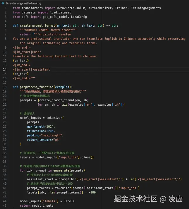Screen dimensions: 189x209
Task: Click the Python file icon in breadcrumb
Action: 3,3
